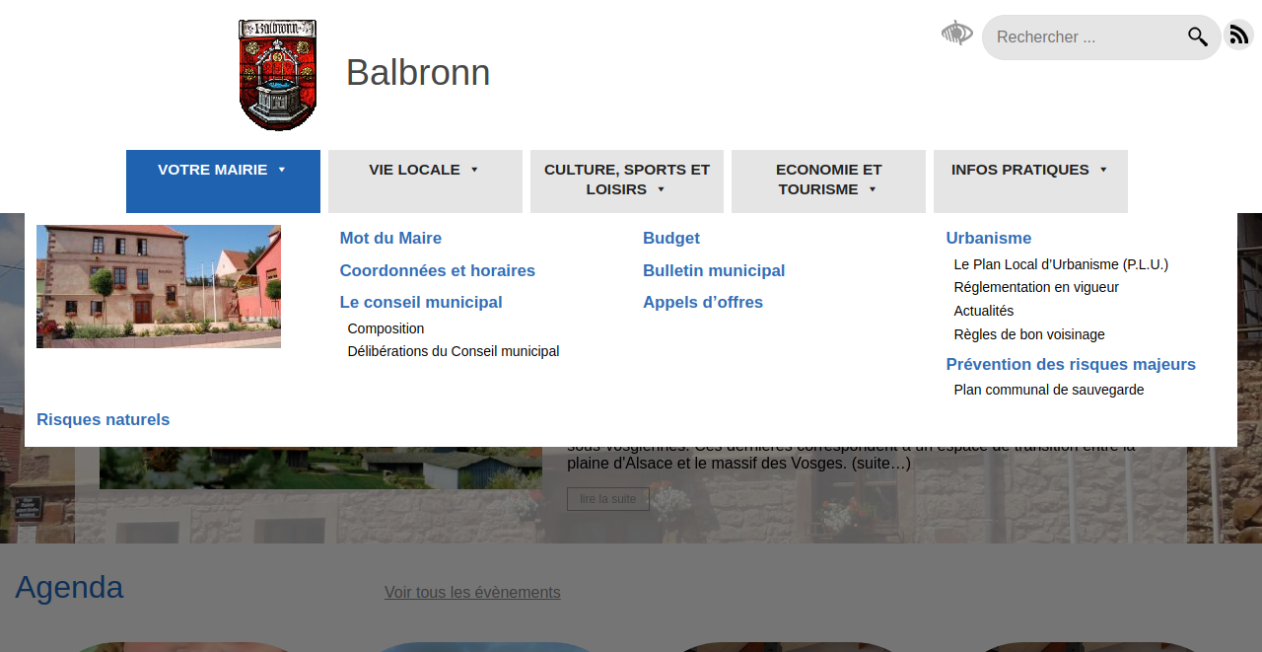Expand the arrow beside LOISIRS
The height and width of the screenshot is (652, 1262).
662,189
